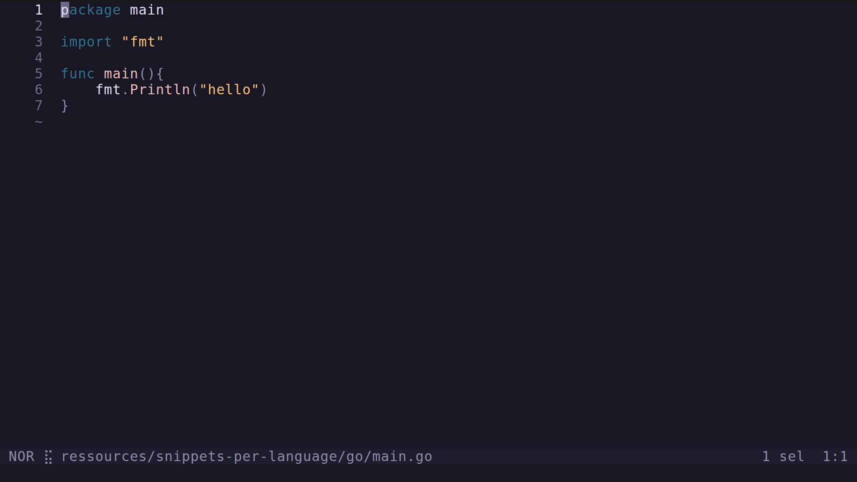Click line number 6 in the gutter

(39, 90)
